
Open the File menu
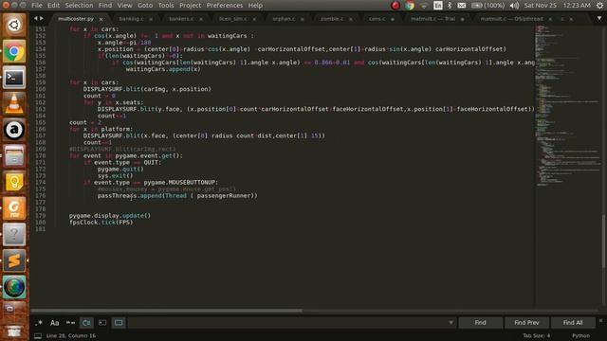point(37,6)
